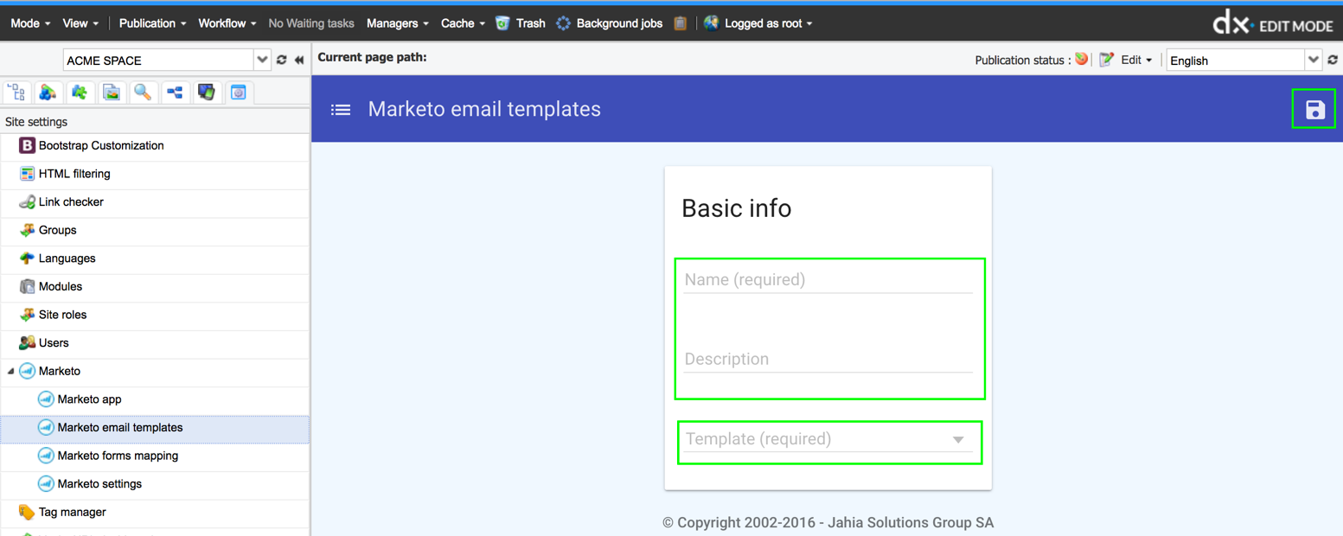Select the page tree tab icon
Viewport: 1343px width, 536px height.
tap(16, 93)
